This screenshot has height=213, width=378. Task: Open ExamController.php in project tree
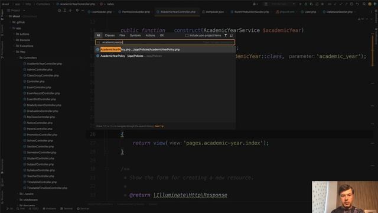point(39,88)
